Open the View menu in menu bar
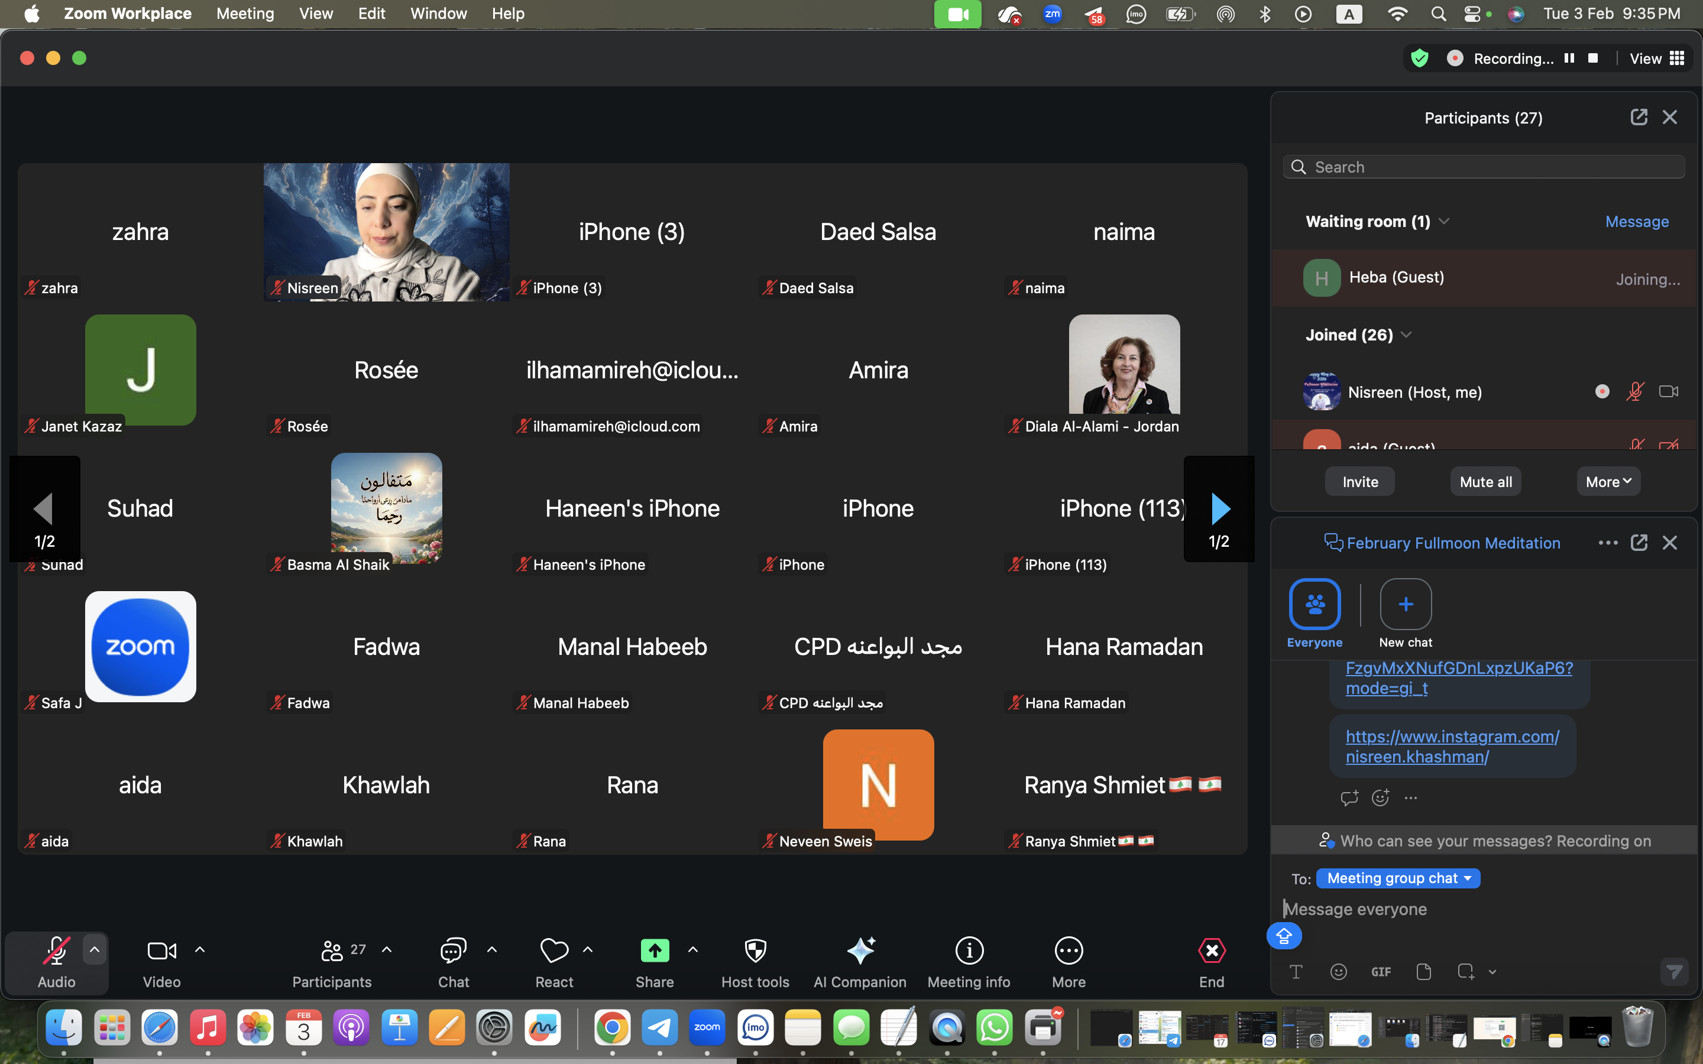 coord(315,14)
